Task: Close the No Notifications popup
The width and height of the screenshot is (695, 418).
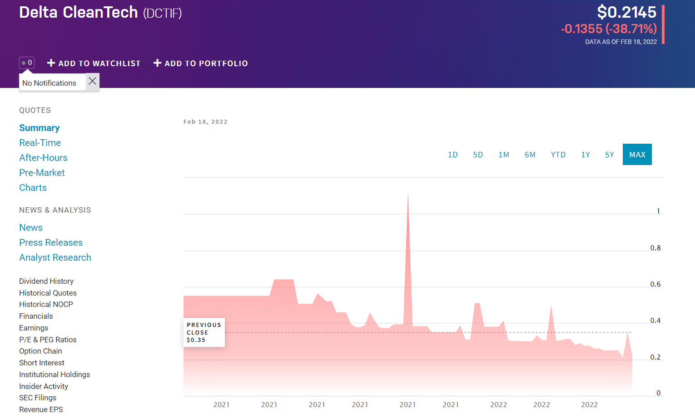Action: pos(92,81)
